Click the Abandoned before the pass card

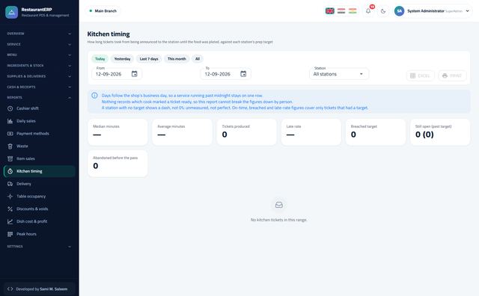[118, 164]
